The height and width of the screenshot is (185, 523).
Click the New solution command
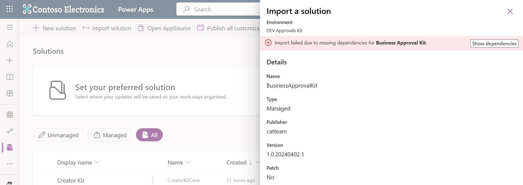pyautogui.click(x=54, y=28)
